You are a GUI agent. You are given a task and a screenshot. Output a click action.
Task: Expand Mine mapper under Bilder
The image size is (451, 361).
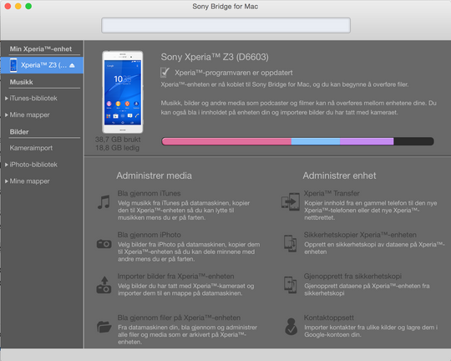click(x=7, y=181)
